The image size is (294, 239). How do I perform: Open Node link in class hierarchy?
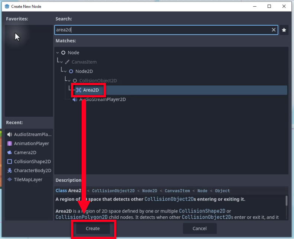pos(202,191)
